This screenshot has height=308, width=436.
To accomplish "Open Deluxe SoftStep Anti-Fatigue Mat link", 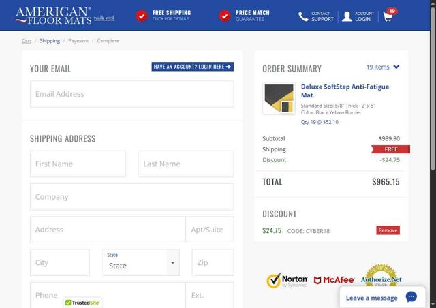I will pos(345,91).
